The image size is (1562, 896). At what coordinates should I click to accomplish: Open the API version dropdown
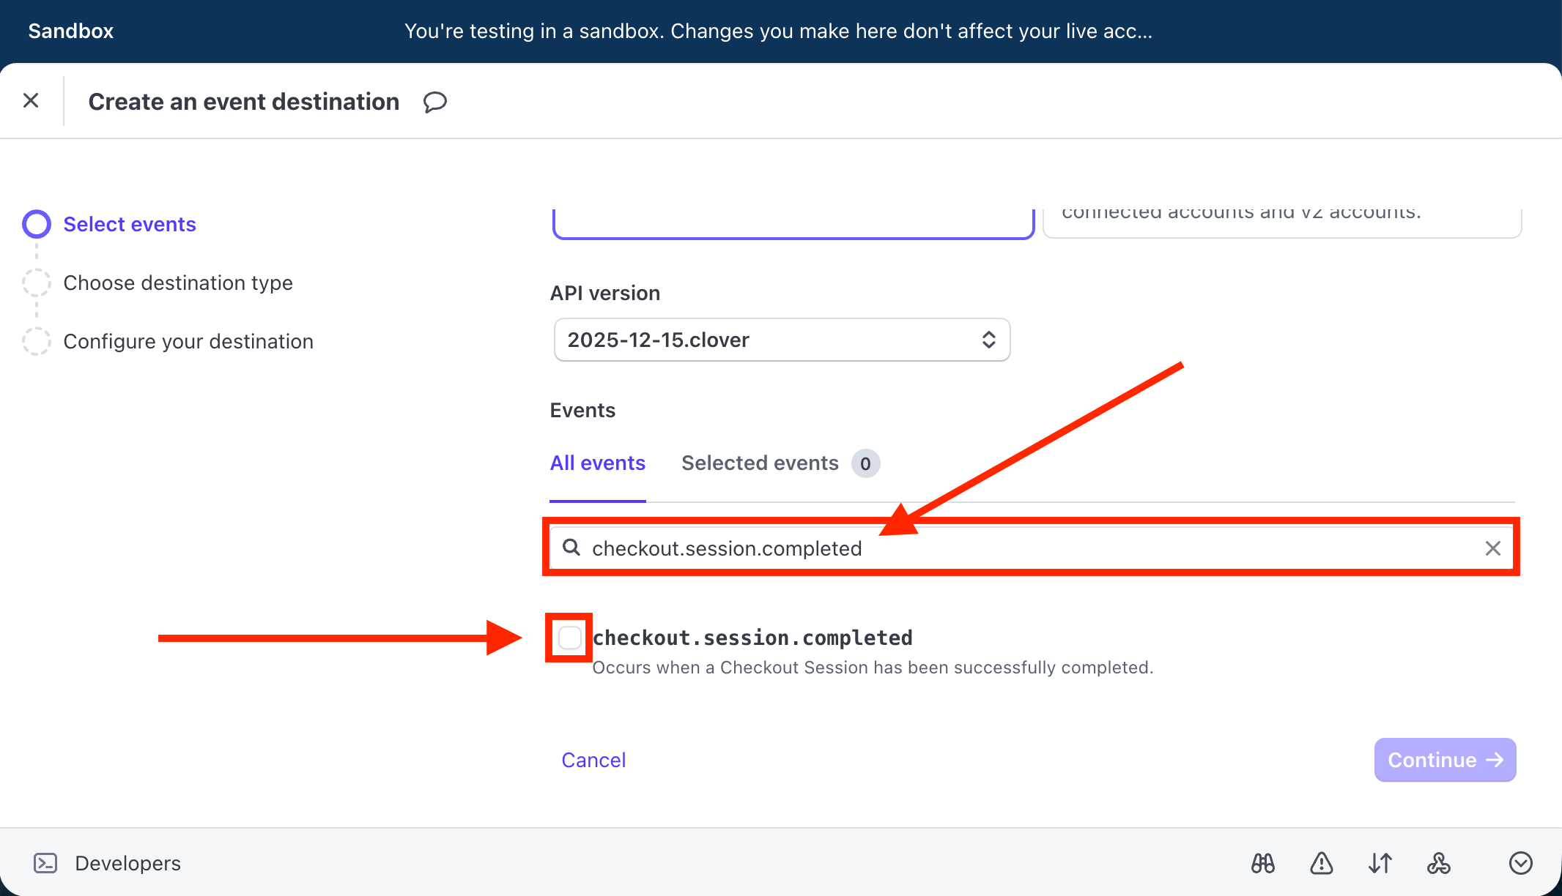(781, 340)
